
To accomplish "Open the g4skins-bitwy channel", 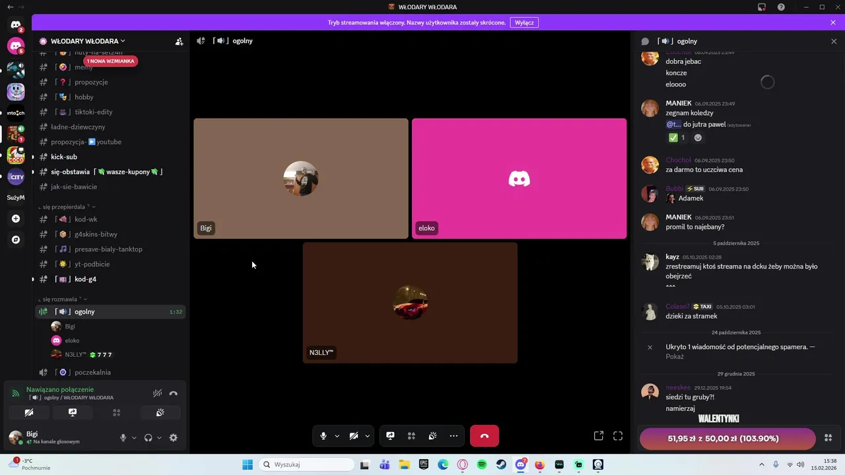I will (x=96, y=234).
